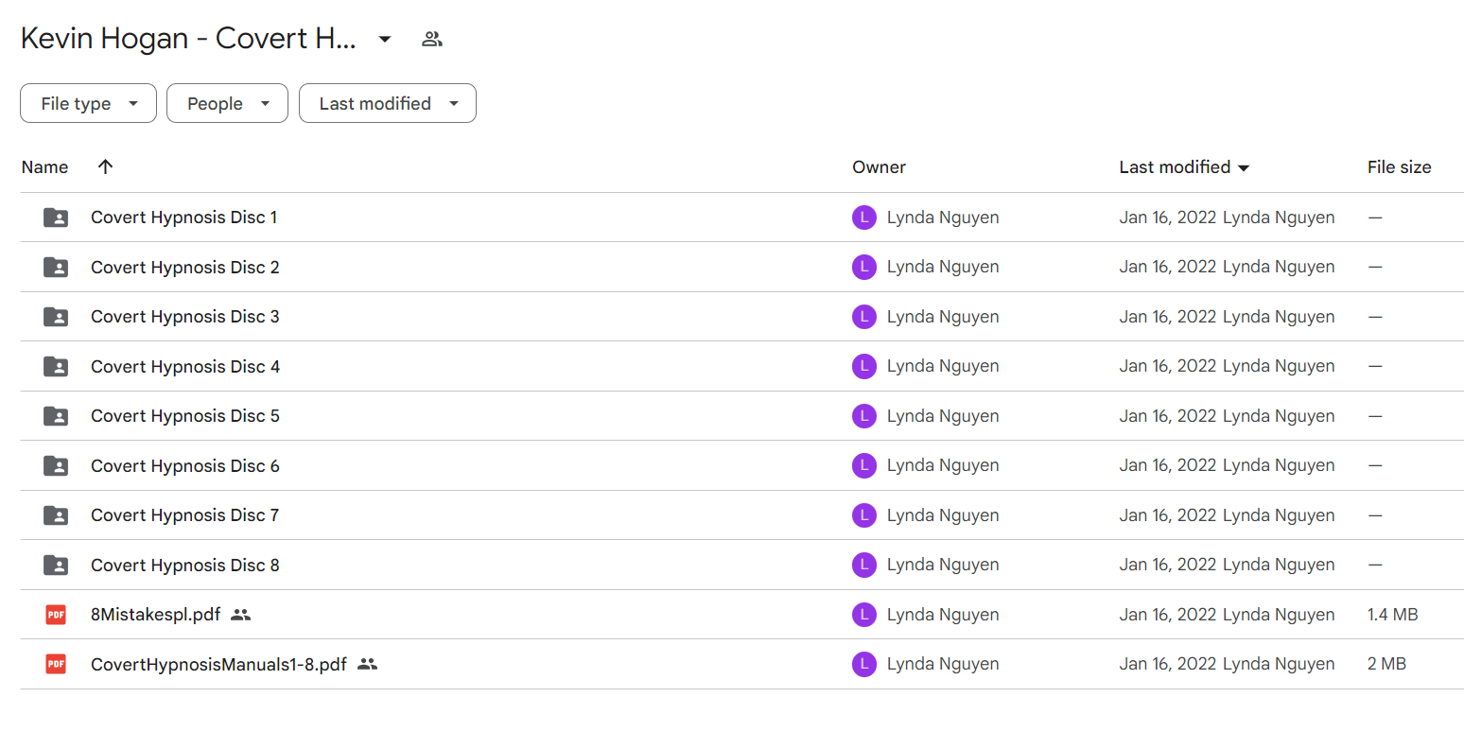The height and width of the screenshot is (732, 1464).
Task: Click the shared folder icon for Disc 7
Action: [56, 515]
